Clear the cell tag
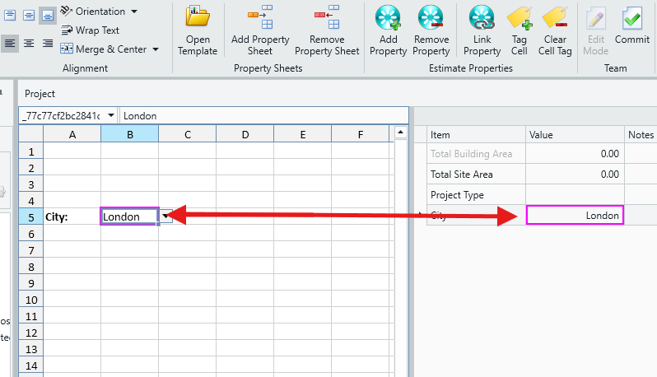This screenshot has width=657, height=377. (556, 18)
